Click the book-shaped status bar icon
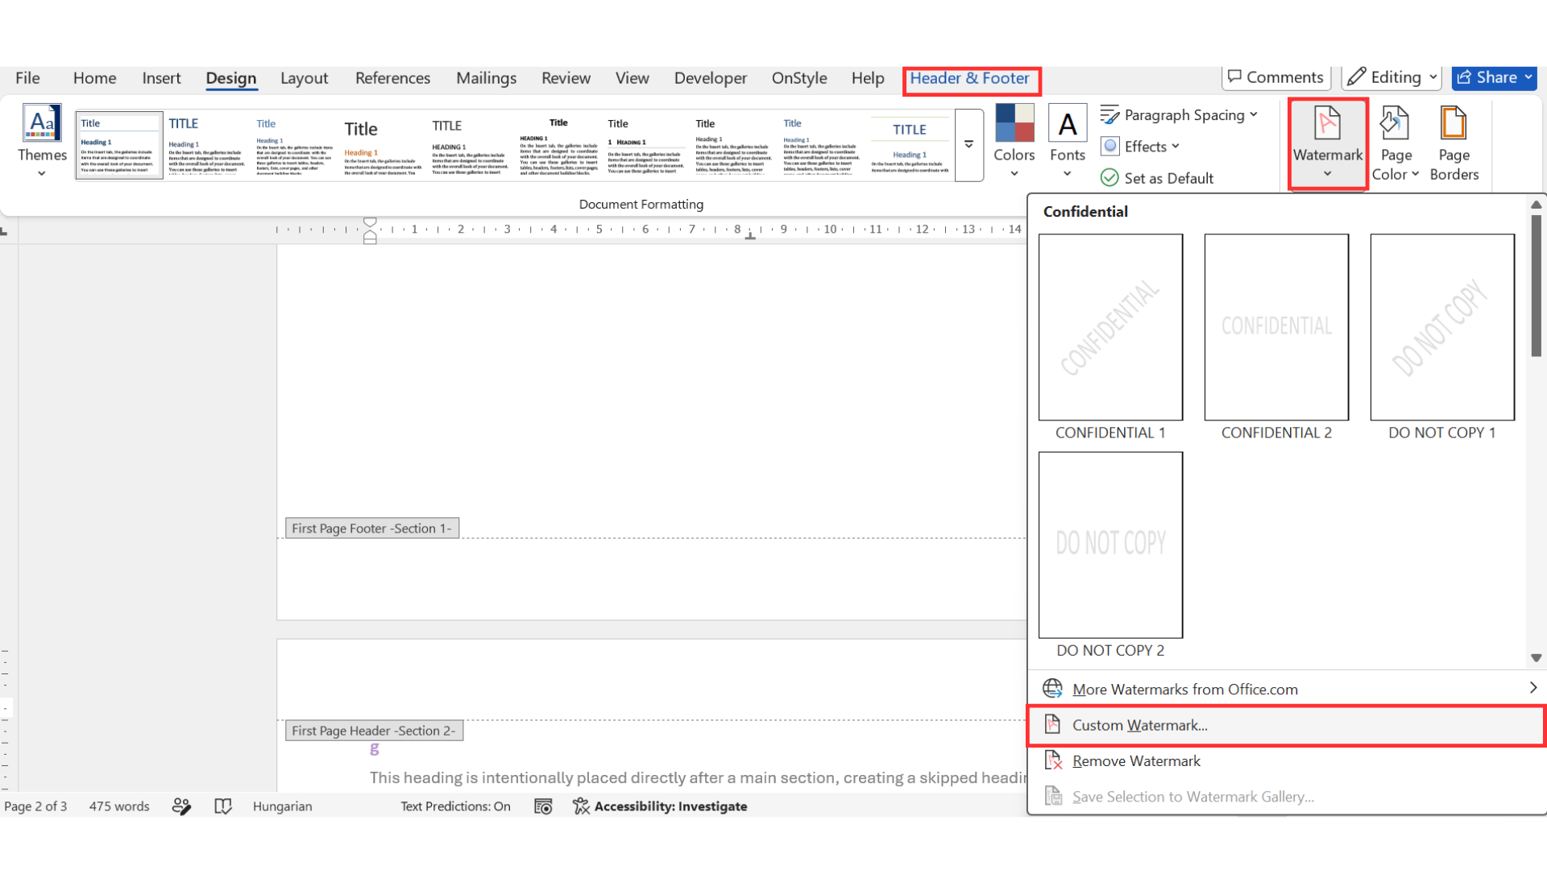 click(223, 806)
